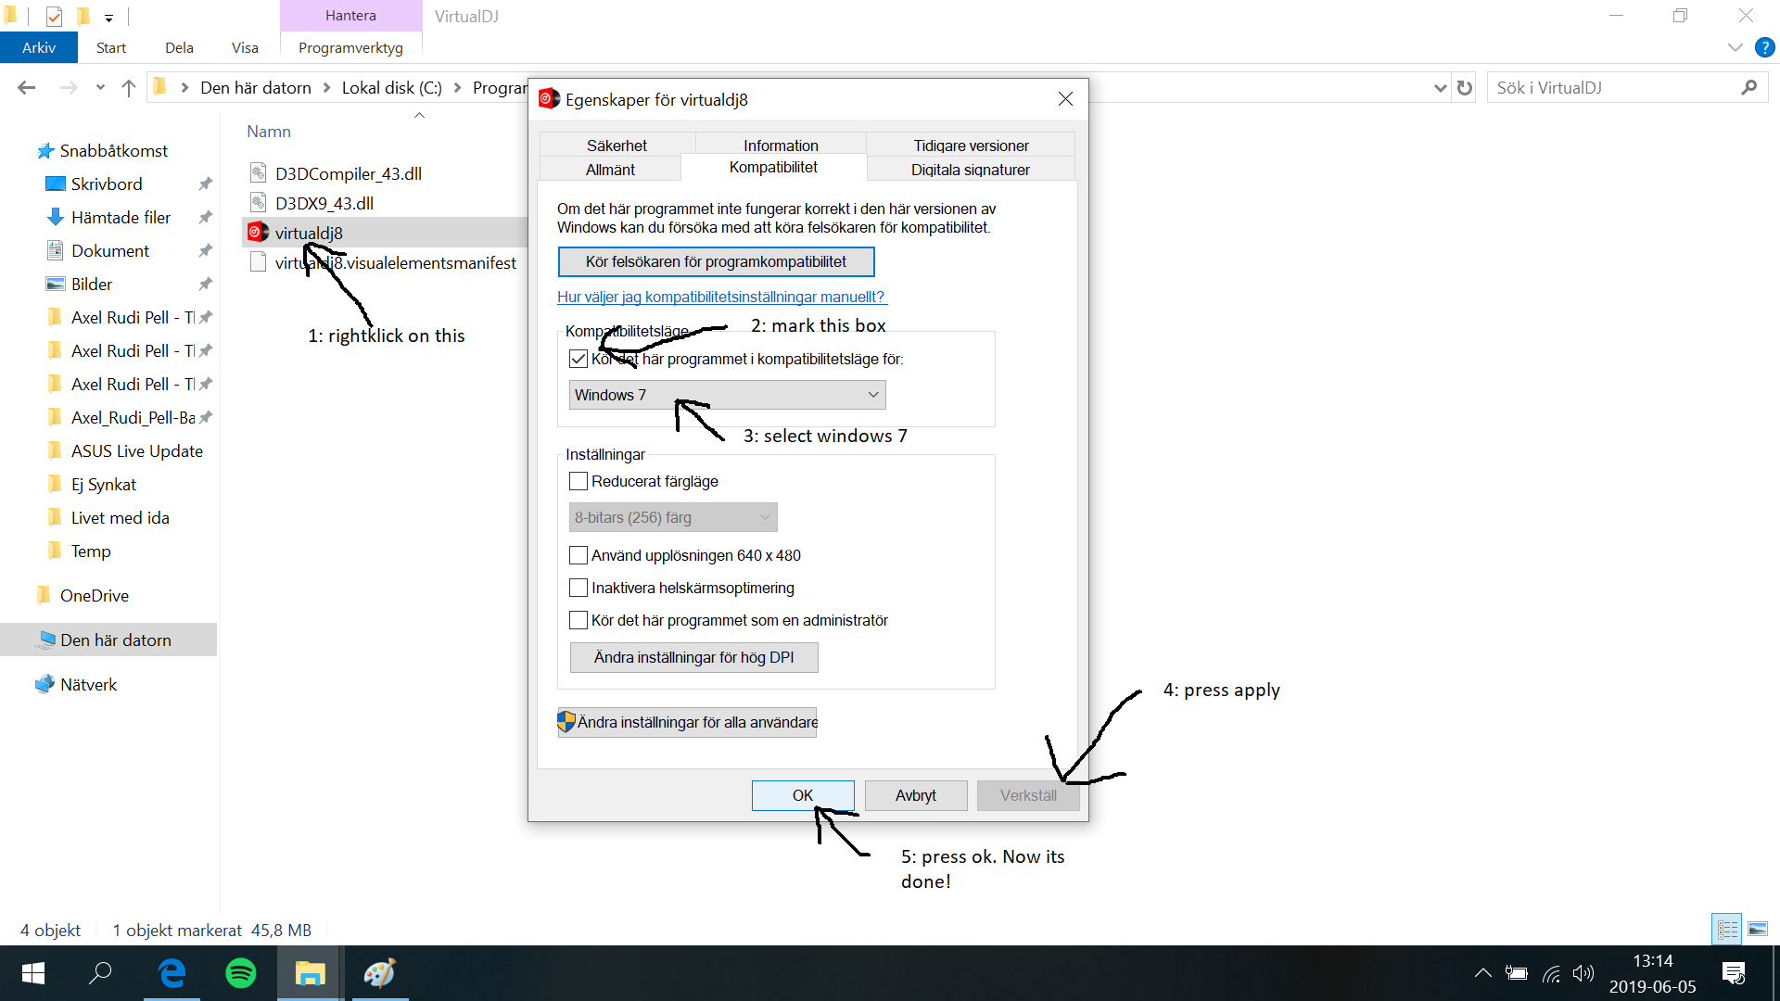Expand the address bar history dropdown
Image resolution: width=1780 pixels, height=1001 pixels.
point(1440,87)
